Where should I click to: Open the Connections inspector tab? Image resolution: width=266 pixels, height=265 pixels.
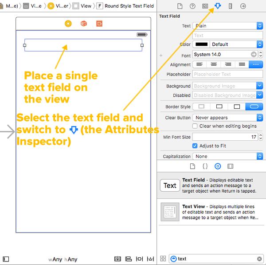[243, 6]
